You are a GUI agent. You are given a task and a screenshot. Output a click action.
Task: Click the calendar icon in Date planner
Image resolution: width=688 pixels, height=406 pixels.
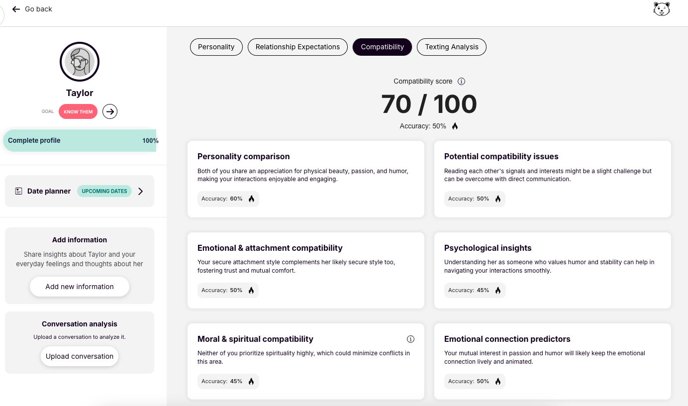(x=19, y=191)
